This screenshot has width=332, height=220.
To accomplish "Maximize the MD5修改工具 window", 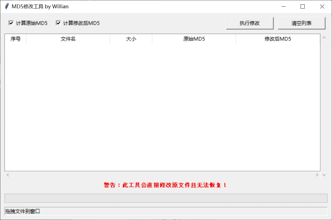I will (302, 6).
